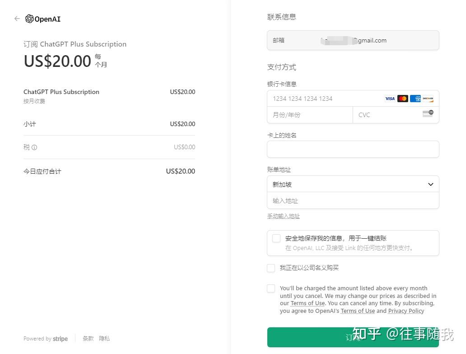Select the Mastercard icon

[x=402, y=98]
